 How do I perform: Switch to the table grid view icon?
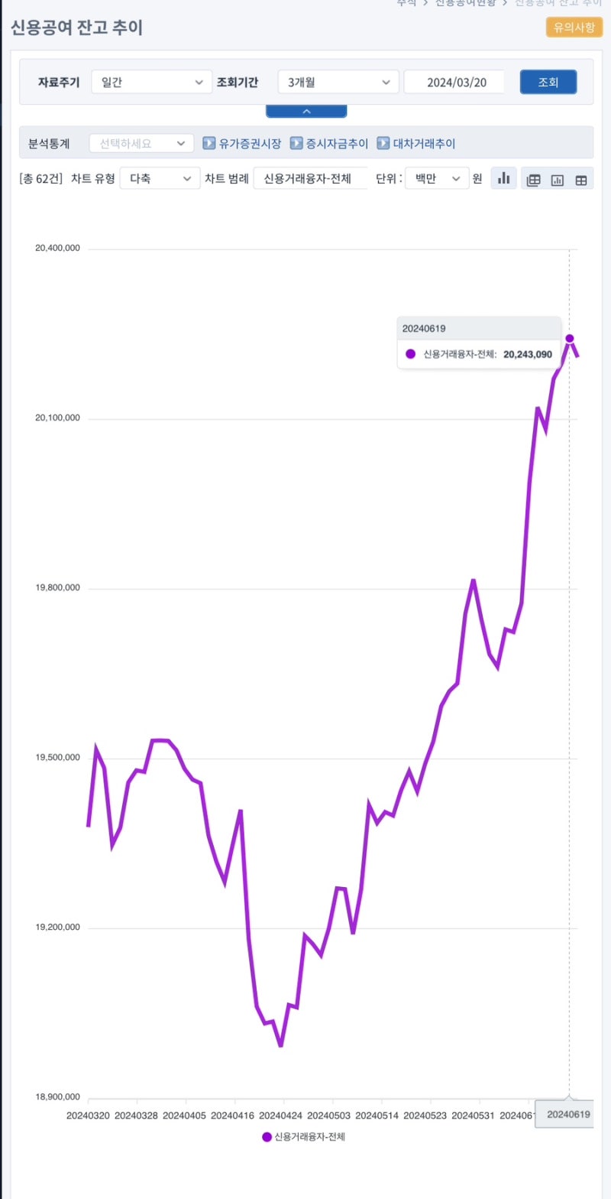pos(581,179)
